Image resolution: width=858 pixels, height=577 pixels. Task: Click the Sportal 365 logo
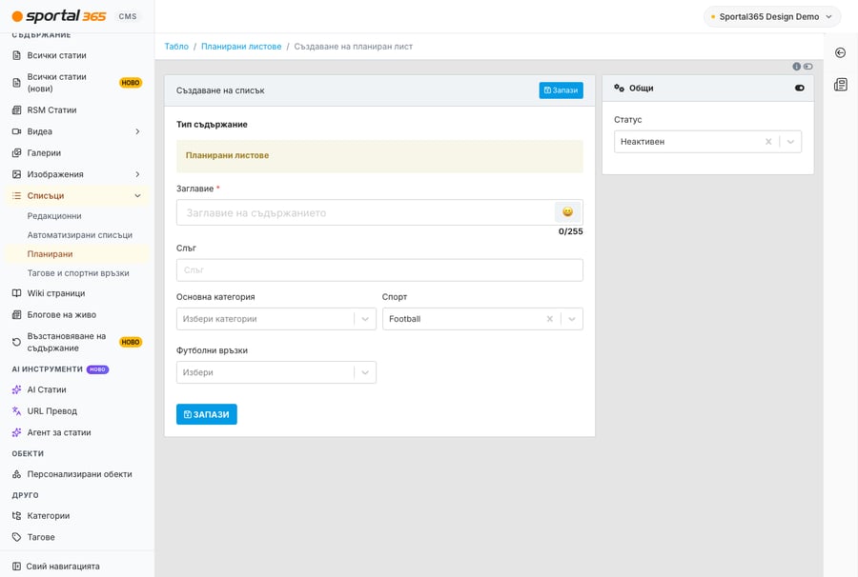tap(59, 16)
